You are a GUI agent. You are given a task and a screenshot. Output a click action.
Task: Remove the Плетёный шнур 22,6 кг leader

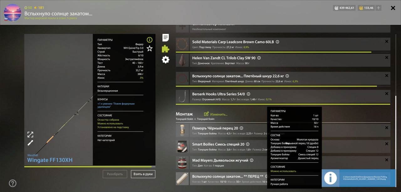387,76
